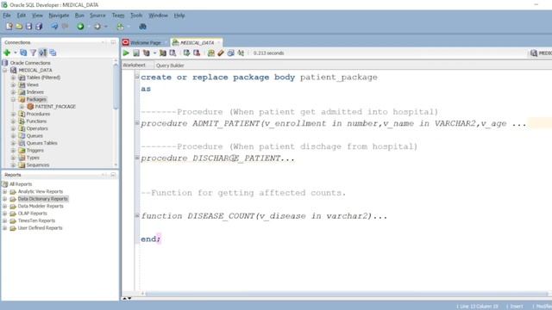Screen dimensions: 552x310
Task: Select the Queues Tables tree item
Action: click(x=42, y=143)
